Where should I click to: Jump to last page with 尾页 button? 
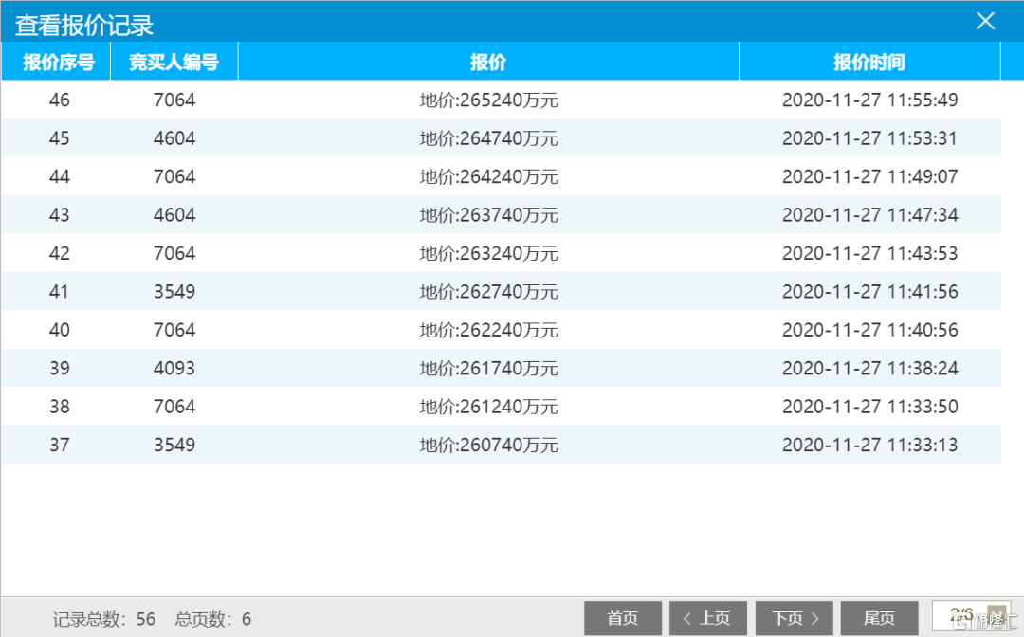click(x=879, y=618)
